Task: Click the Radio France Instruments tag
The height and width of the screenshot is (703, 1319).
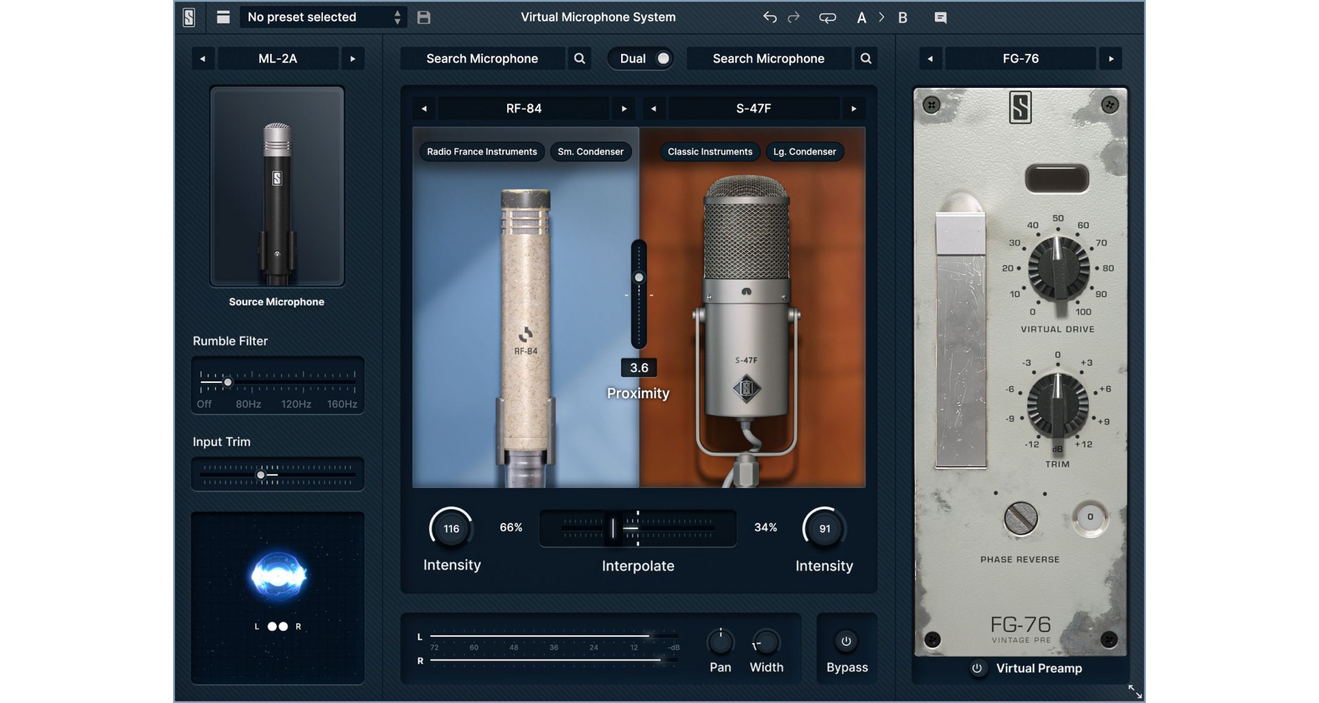Action: 482,152
